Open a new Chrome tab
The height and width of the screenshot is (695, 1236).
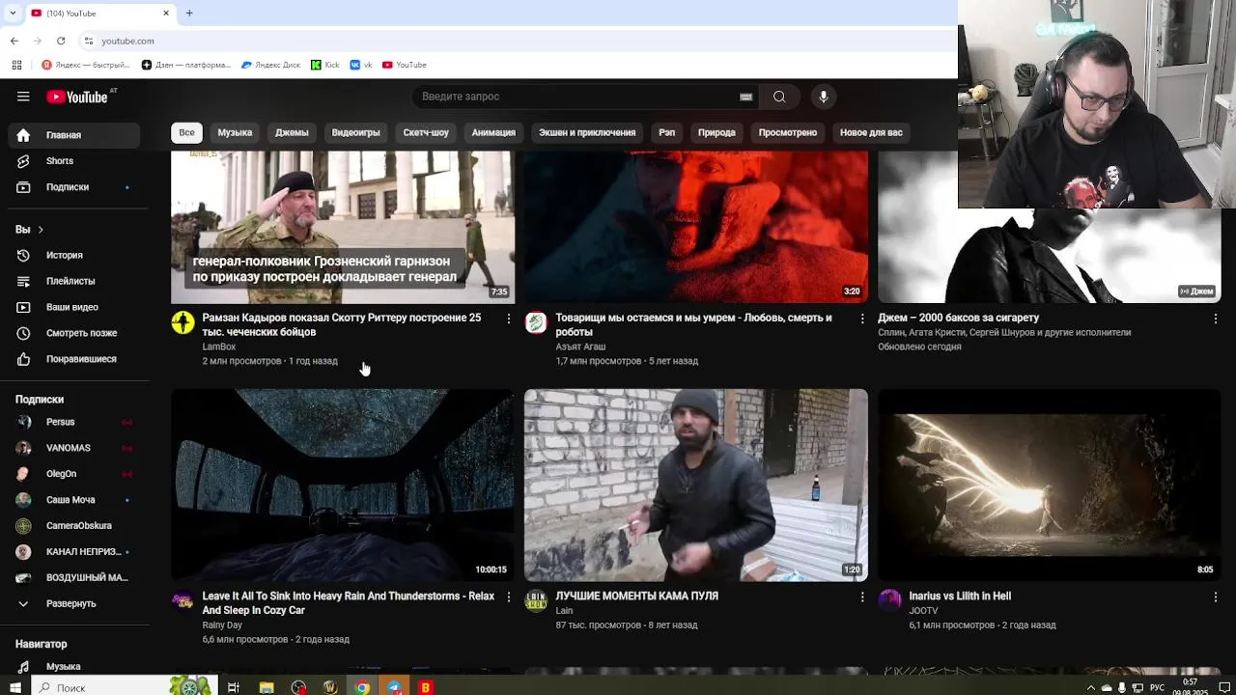(x=189, y=13)
